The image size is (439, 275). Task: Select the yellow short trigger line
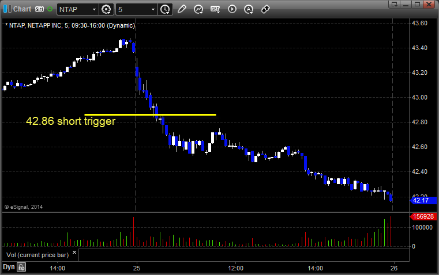pyautogui.click(x=150, y=114)
